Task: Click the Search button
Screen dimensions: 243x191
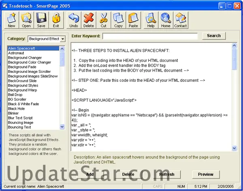Action: coord(214,36)
